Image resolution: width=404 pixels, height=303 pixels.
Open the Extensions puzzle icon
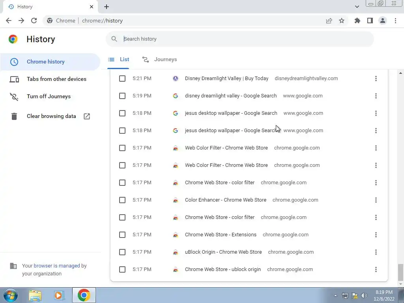(x=357, y=21)
